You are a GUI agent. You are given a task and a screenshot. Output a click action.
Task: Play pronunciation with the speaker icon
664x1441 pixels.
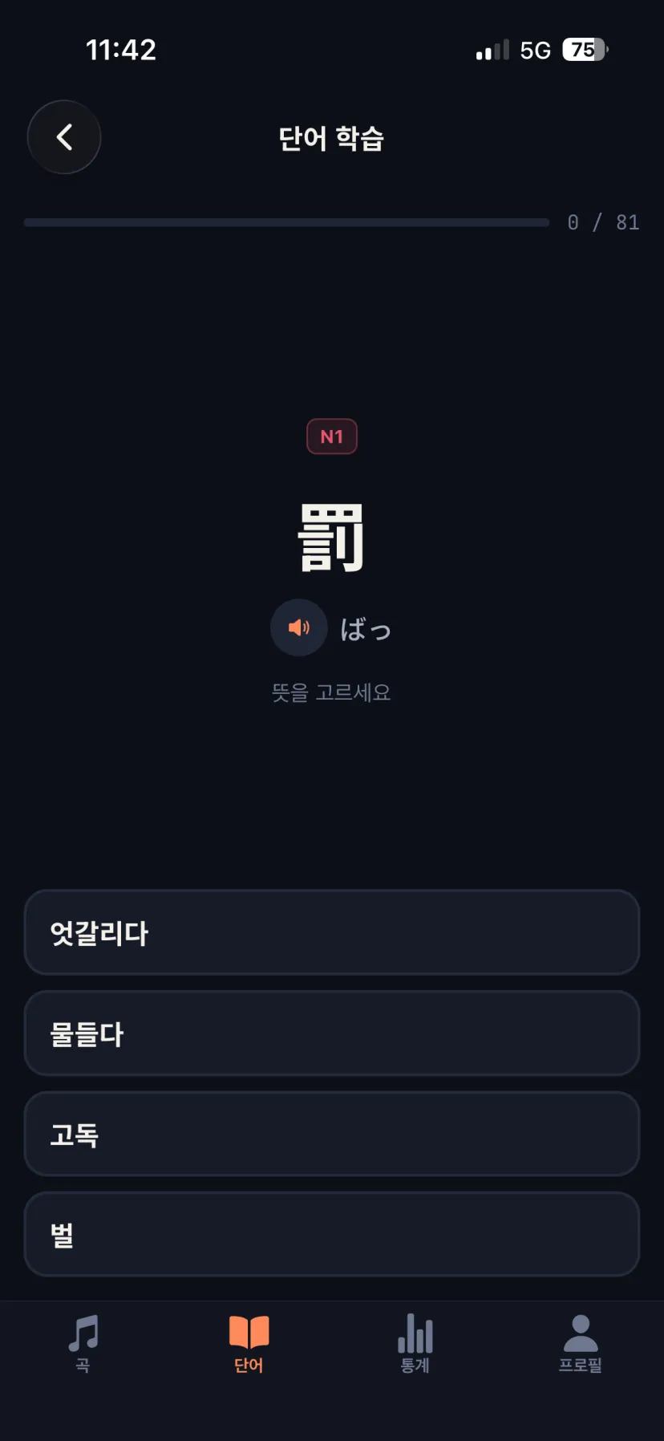click(x=299, y=627)
